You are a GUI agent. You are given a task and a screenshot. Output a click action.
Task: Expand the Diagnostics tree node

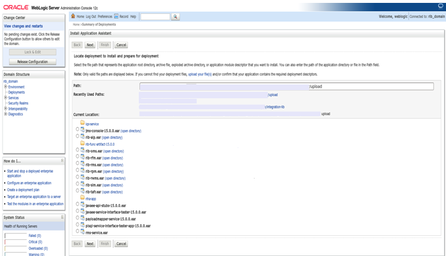pyautogui.click(x=5, y=114)
